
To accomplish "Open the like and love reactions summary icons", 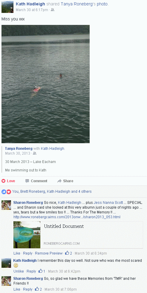I will click(6, 192).
